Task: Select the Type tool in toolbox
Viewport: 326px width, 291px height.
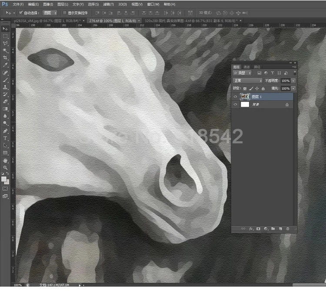Action: [x=5, y=138]
